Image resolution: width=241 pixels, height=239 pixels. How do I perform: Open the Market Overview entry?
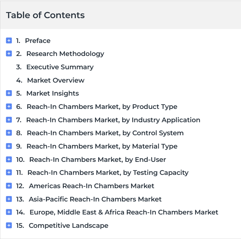click(56, 80)
